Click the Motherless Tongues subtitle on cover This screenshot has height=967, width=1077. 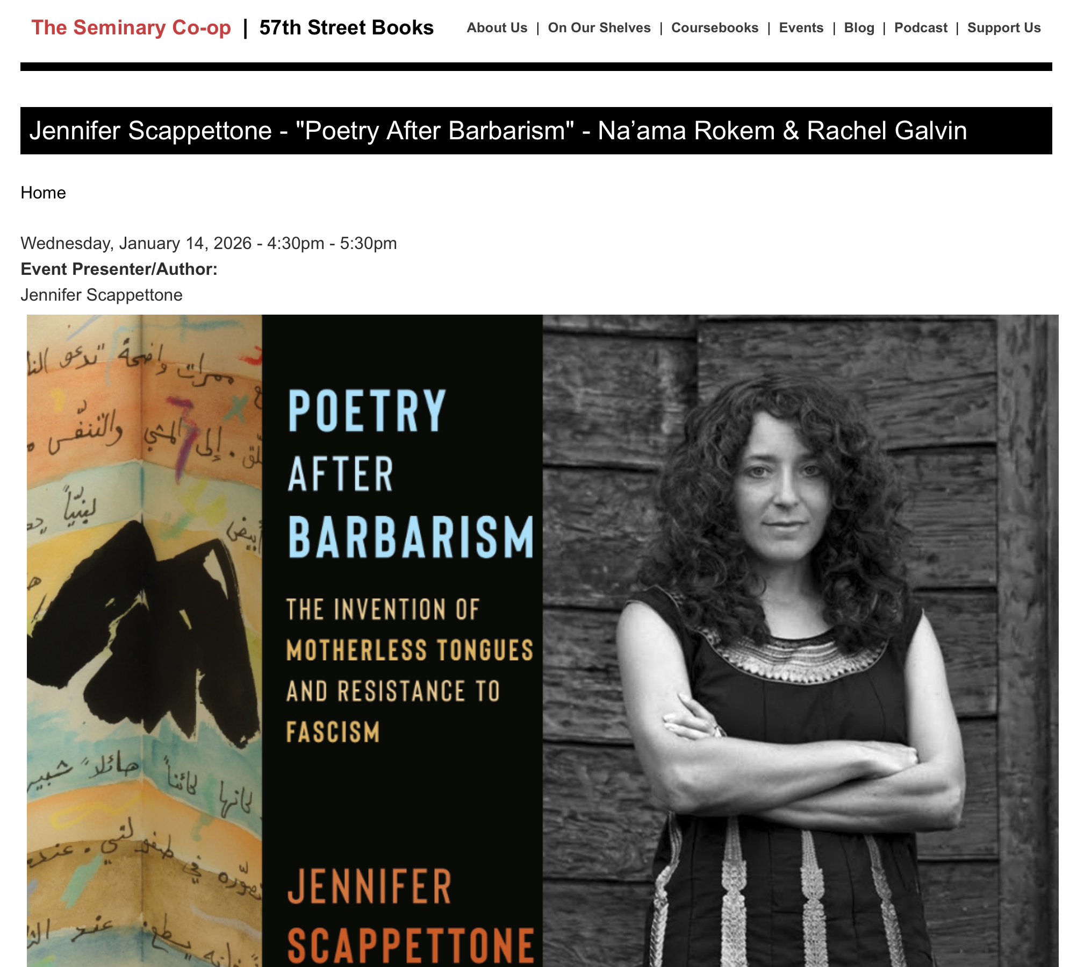[x=410, y=650]
